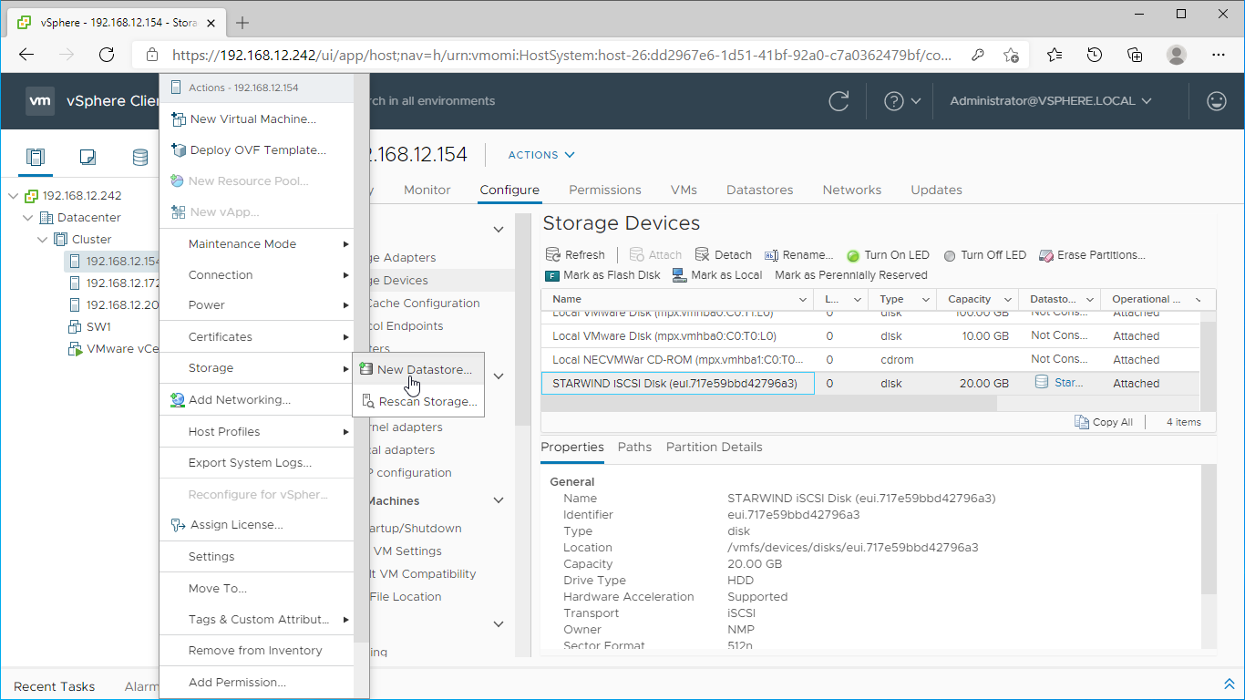
Task: Switch to the Monitor tab
Action: click(x=427, y=190)
